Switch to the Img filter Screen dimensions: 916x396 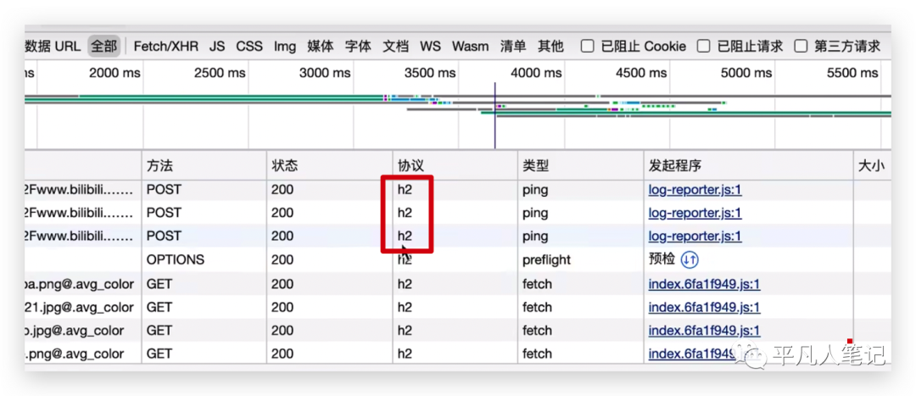pyautogui.click(x=285, y=47)
